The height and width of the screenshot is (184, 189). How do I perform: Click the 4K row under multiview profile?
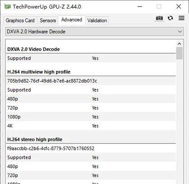(x=91, y=126)
